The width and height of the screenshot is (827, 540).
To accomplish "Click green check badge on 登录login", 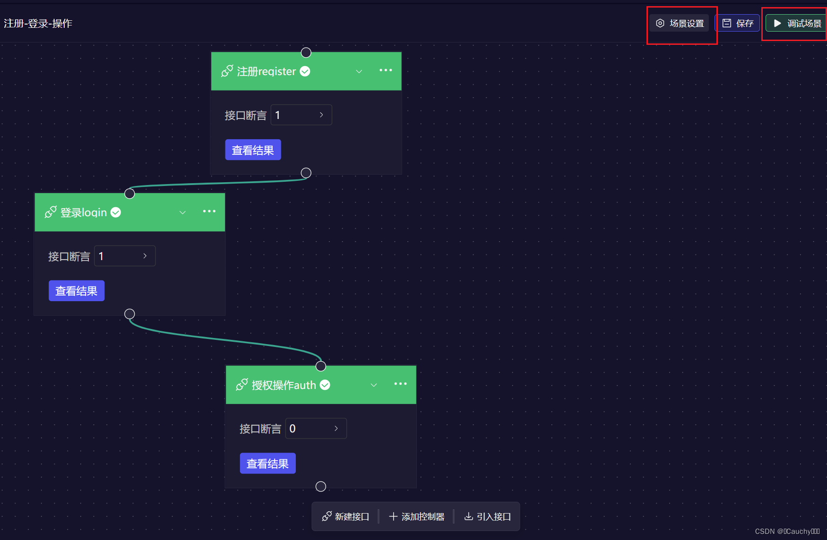I will point(116,212).
